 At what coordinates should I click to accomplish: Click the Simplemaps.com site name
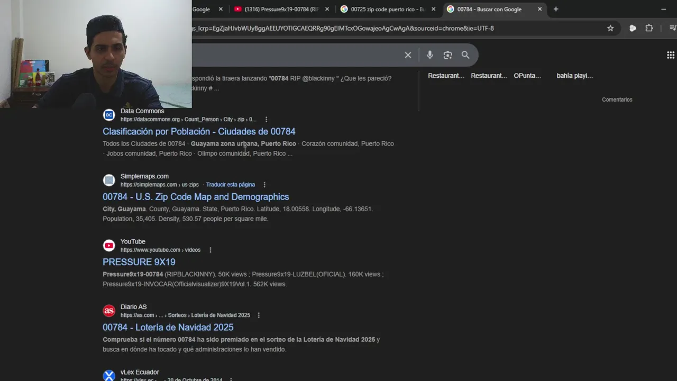click(144, 176)
